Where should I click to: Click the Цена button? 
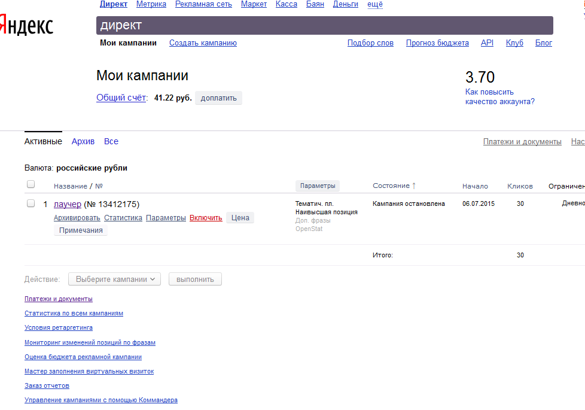(x=240, y=218)
